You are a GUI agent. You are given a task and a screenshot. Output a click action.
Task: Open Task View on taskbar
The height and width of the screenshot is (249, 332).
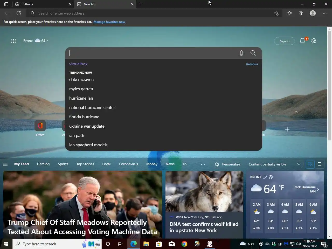pos(120,244)
